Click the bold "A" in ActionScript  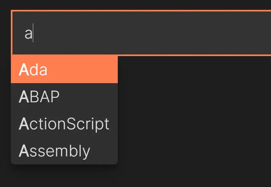point(24,124)
